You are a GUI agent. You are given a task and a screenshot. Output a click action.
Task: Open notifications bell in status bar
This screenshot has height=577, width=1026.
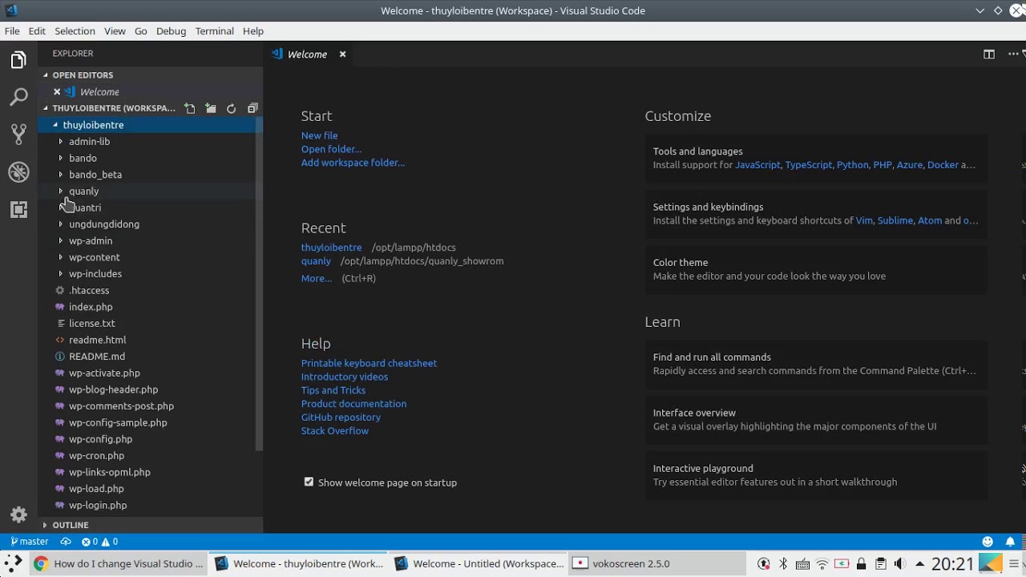(x=1010, y=542)
